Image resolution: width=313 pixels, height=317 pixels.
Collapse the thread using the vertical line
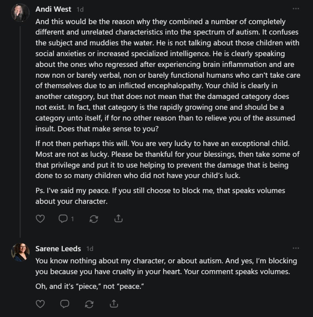click(x=20, y=132)
